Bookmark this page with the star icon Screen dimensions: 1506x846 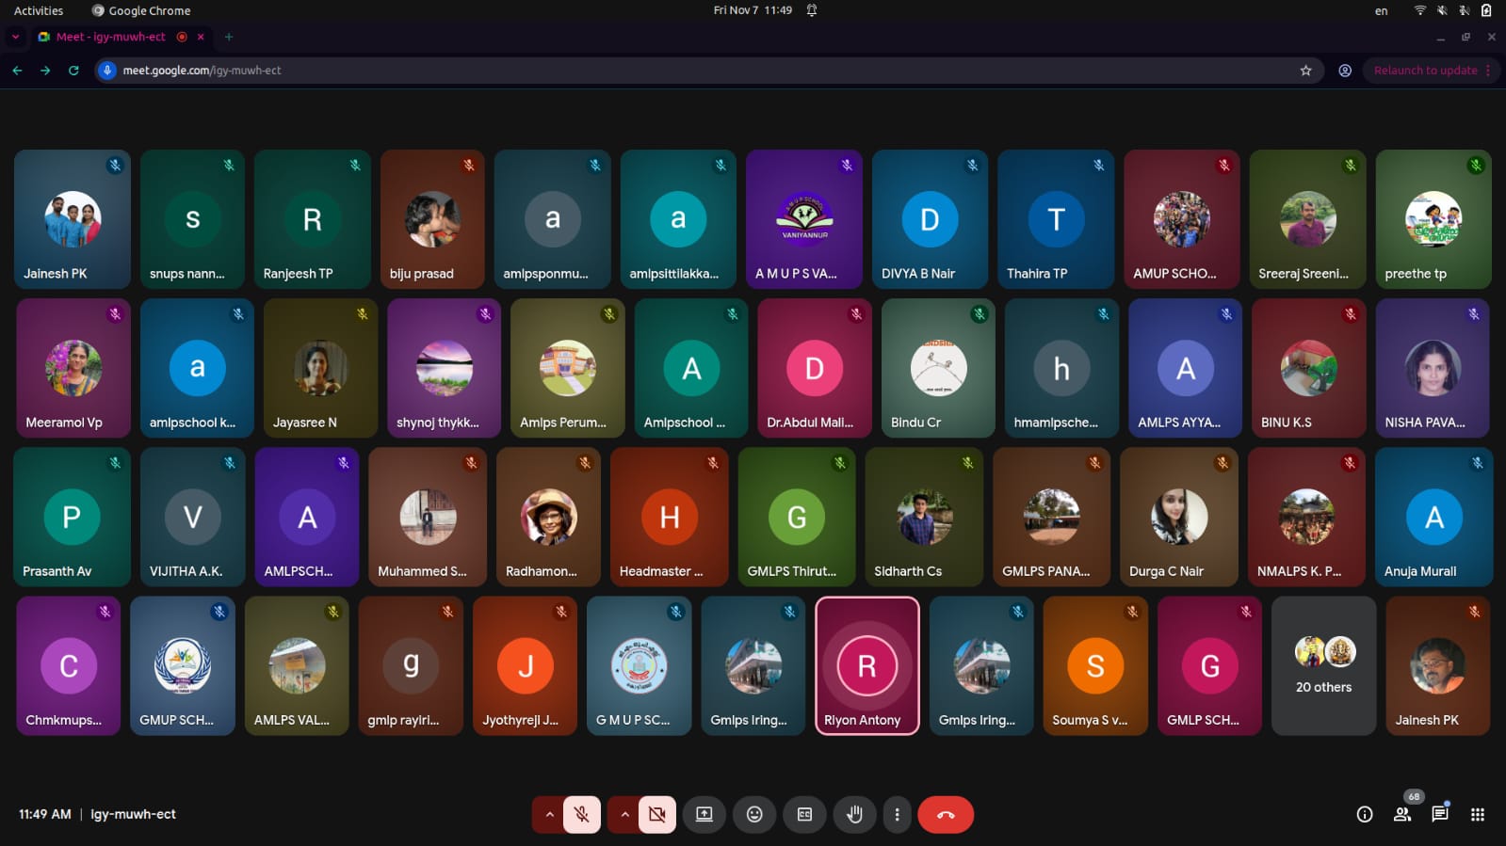click(x=1305, y=71)
